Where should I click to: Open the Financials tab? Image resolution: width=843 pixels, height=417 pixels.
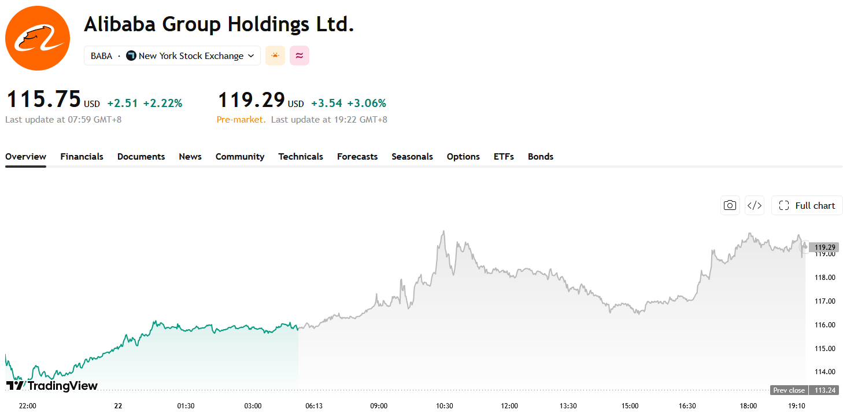click(x=82, y=157)
